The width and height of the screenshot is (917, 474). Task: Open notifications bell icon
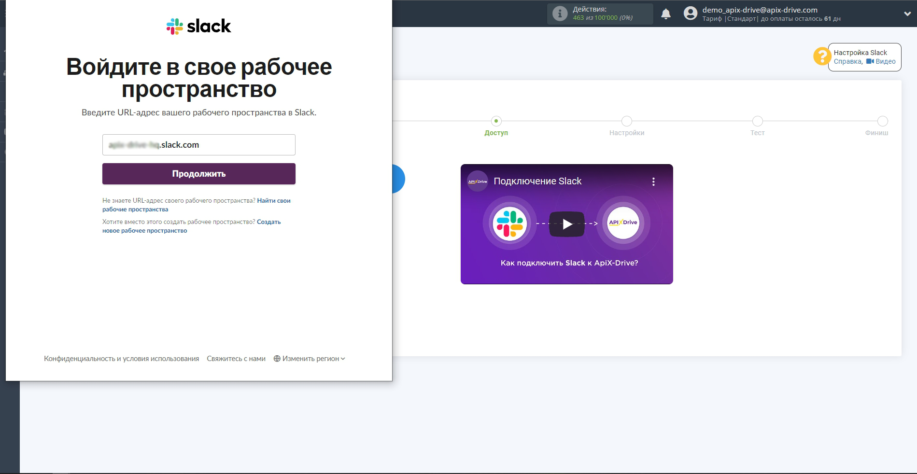click(x=666, y=14)
